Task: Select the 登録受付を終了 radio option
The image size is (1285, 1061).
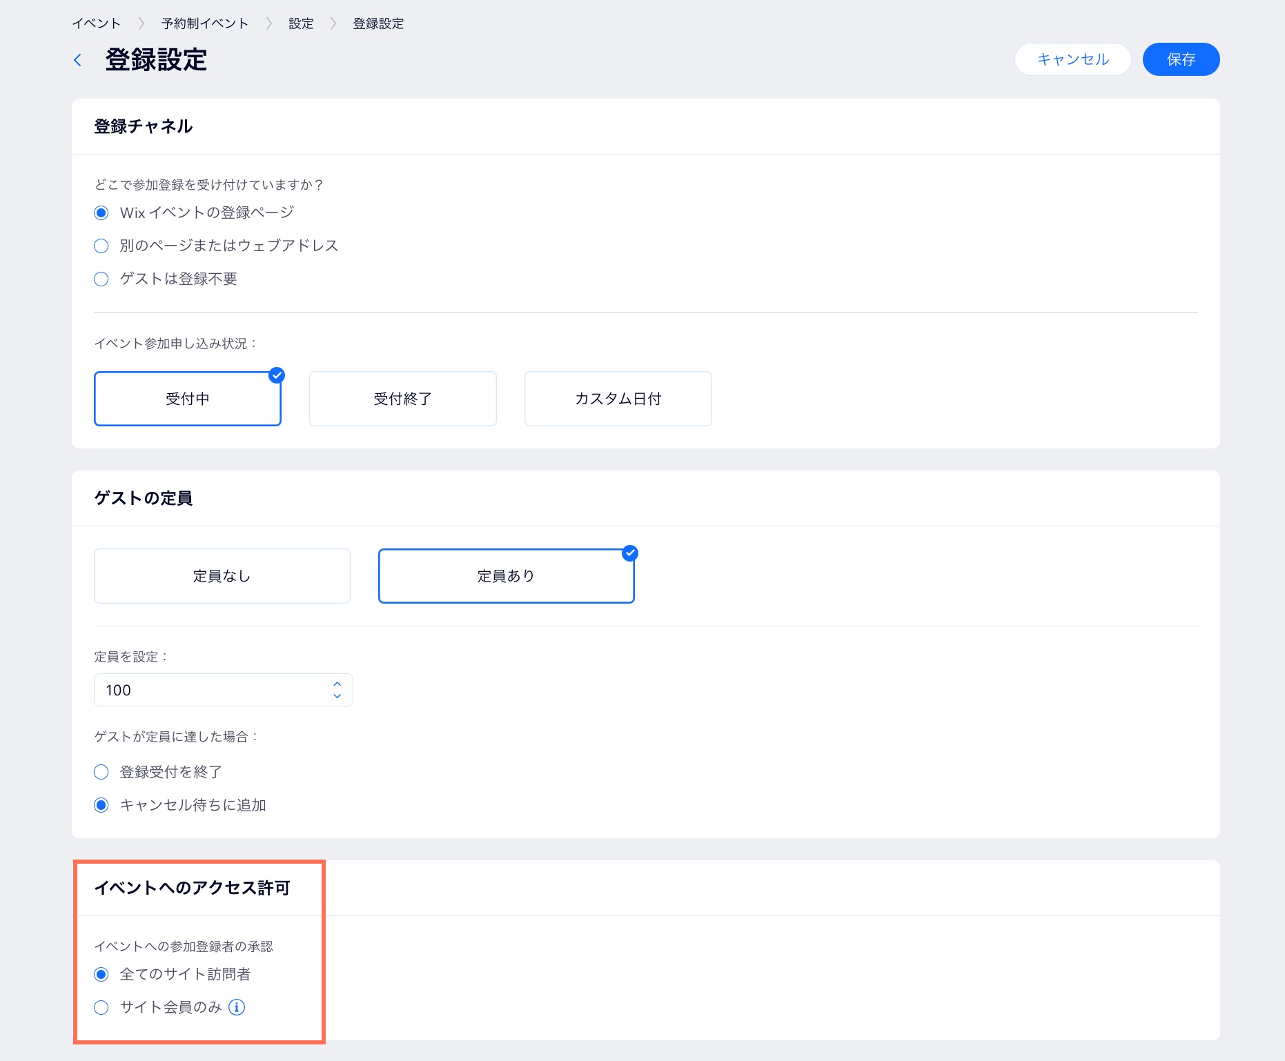Action: 101,772
